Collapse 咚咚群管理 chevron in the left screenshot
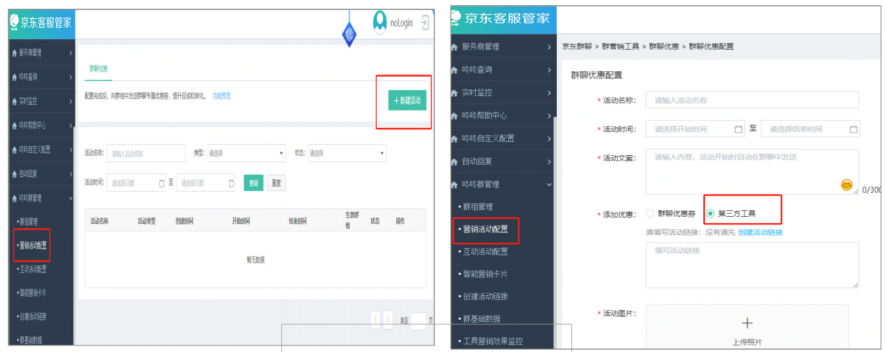This screenshot has width=885, height=352. (x=70, y=199)
